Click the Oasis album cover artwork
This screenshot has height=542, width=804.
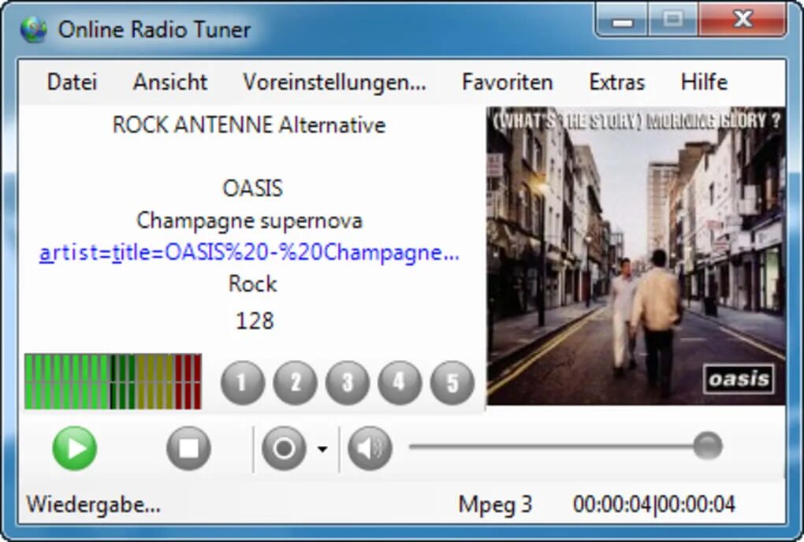(x=636, y=255)
